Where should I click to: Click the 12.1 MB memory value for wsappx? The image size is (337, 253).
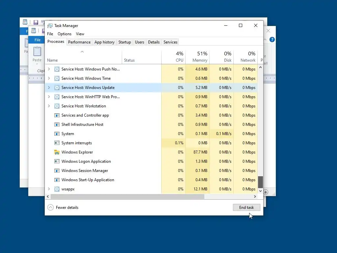200,189
